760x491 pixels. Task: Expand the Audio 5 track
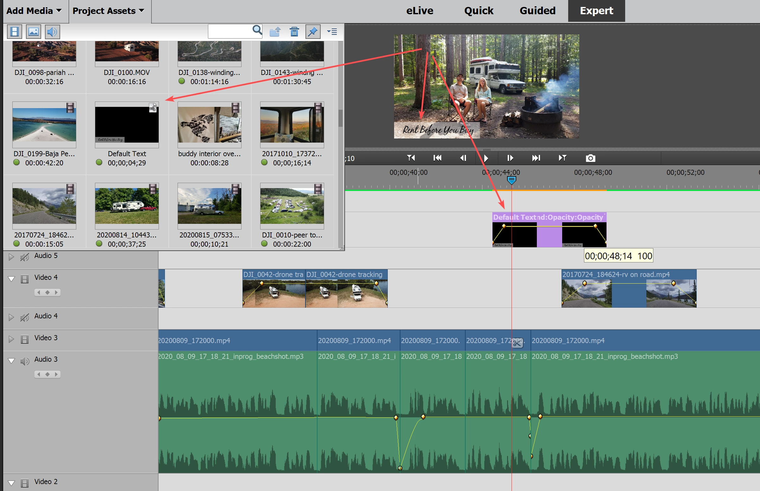tap(11, 257)
